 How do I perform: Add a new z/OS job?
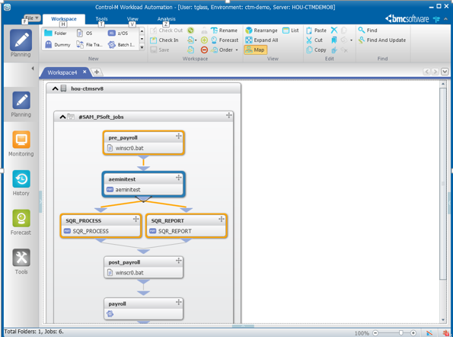pos(118,34)
